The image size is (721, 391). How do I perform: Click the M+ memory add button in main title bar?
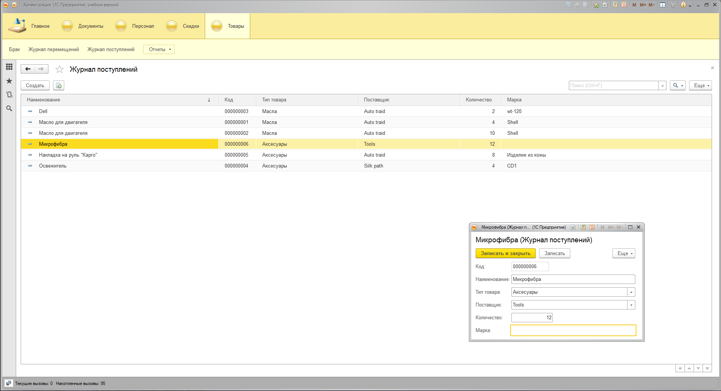click(643, 5)
